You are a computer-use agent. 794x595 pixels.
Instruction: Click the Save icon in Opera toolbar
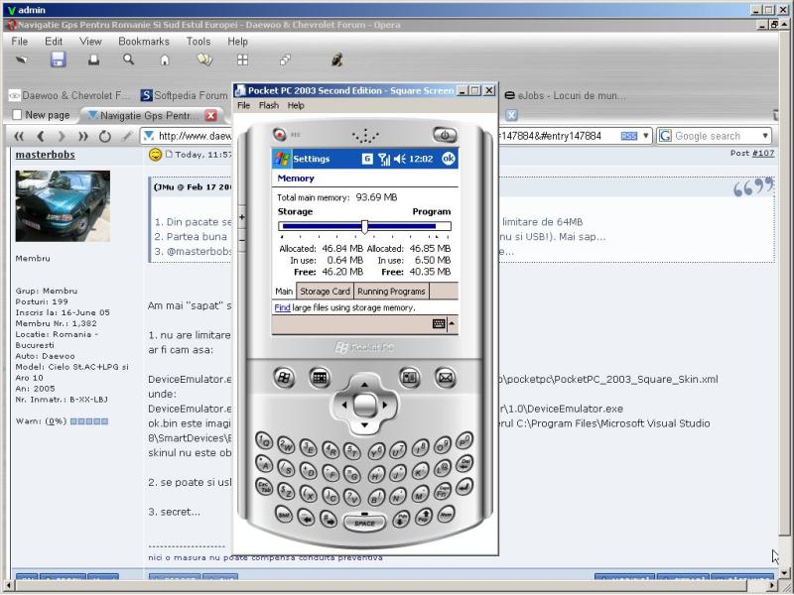coord(58,59)
